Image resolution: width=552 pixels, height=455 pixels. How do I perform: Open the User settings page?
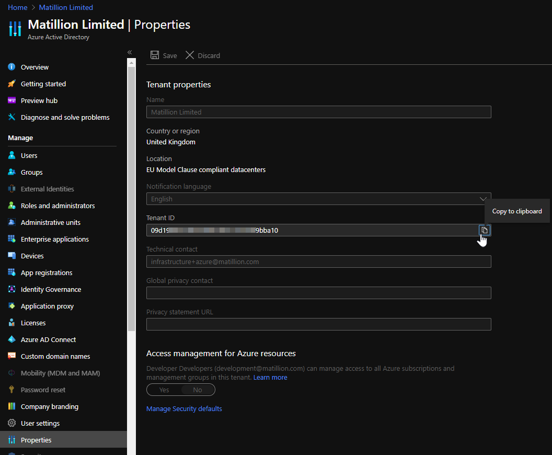pos(40,423)
